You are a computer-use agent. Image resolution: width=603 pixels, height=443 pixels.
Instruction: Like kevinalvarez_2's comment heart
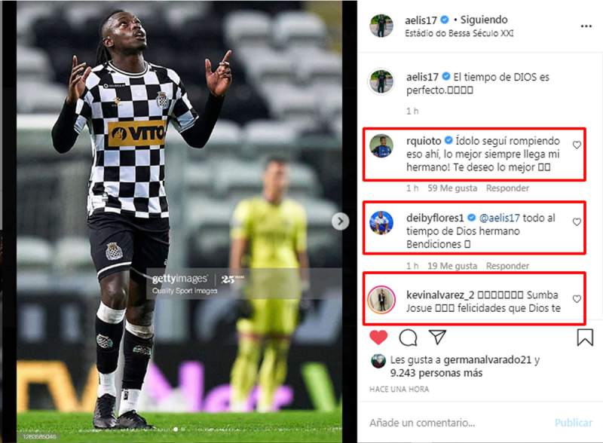577,299
